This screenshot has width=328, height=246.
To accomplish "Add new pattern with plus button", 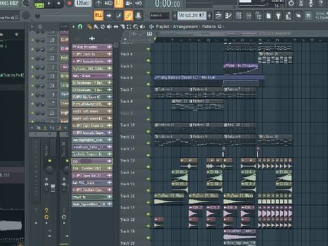I will pos(209,16).
